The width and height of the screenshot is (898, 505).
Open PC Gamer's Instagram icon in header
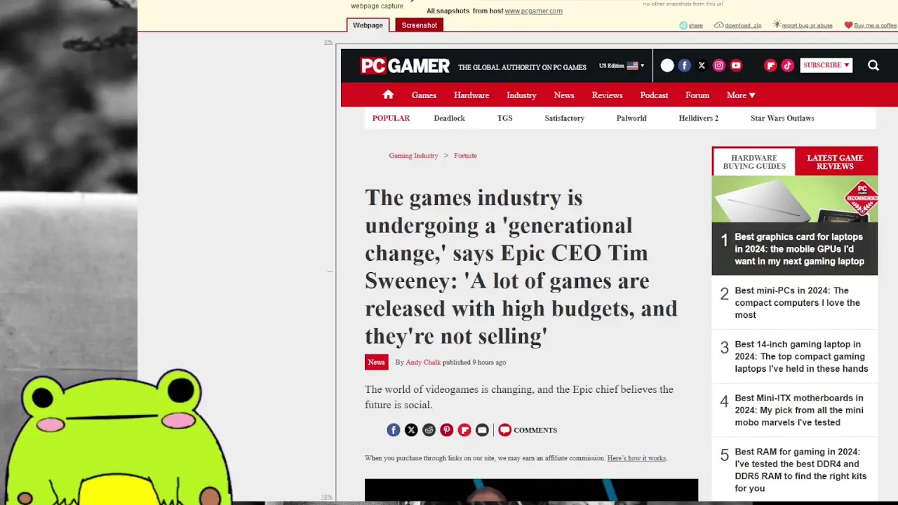(x=718, y=65)
